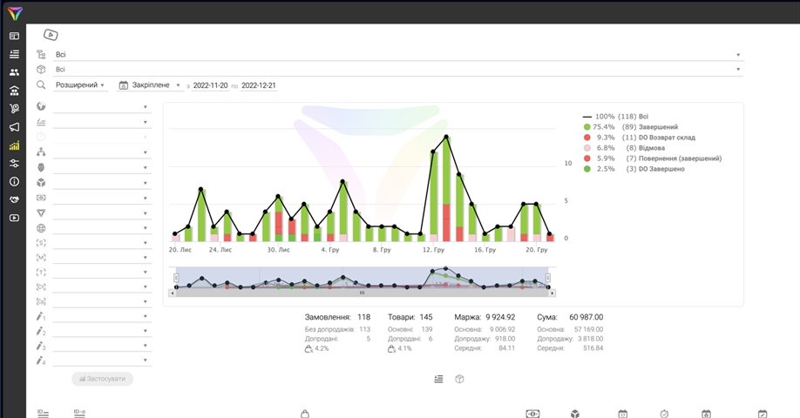Click the video tutorial icon above filters
800x418 pixels.
pos(51,35)
